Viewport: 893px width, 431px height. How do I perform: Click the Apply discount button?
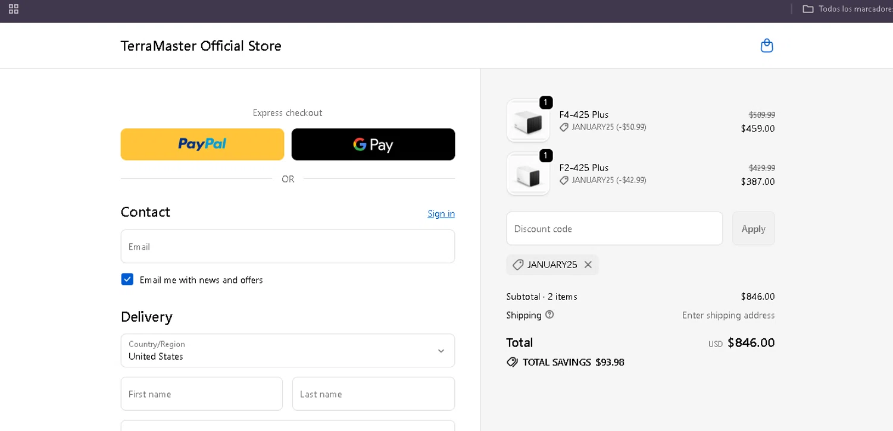(754, 228)
